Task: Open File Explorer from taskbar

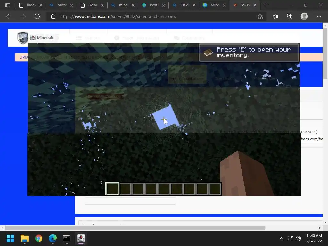Action: point(24,238)
